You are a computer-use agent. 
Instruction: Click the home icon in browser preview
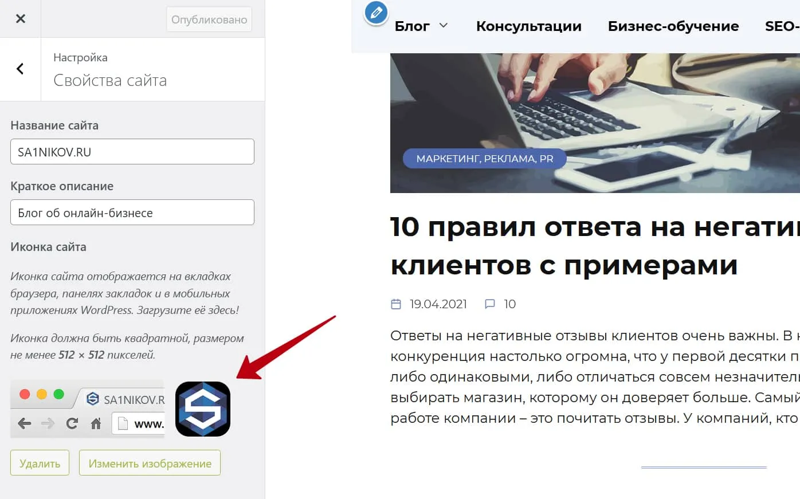point(96,423)
